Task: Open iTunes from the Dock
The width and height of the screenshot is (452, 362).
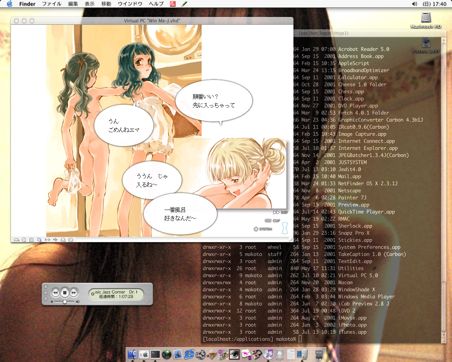Action: click(x=268, y=354)
